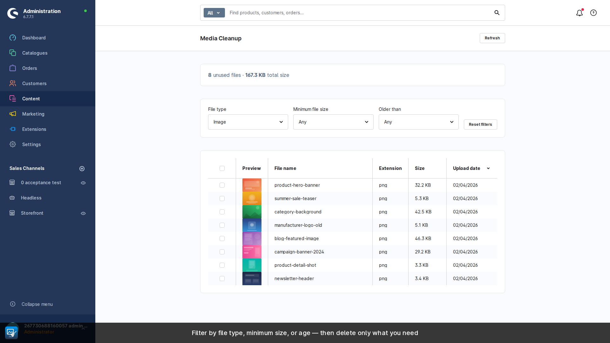Focus the Find products search field
This screenshot has height=343, width=610.
coord(359,13)
